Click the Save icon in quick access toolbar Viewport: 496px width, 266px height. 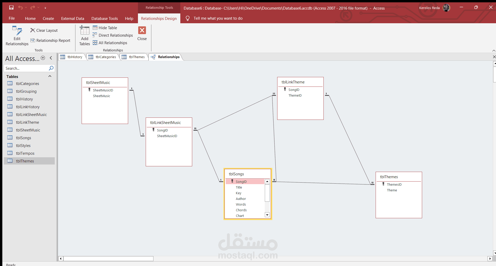pos(11,7)
